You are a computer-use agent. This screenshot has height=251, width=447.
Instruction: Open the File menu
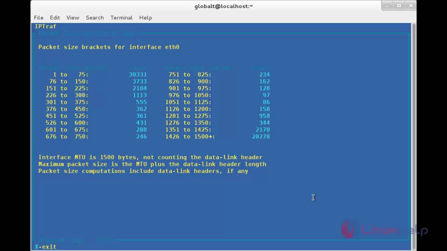tap(38, 17)
